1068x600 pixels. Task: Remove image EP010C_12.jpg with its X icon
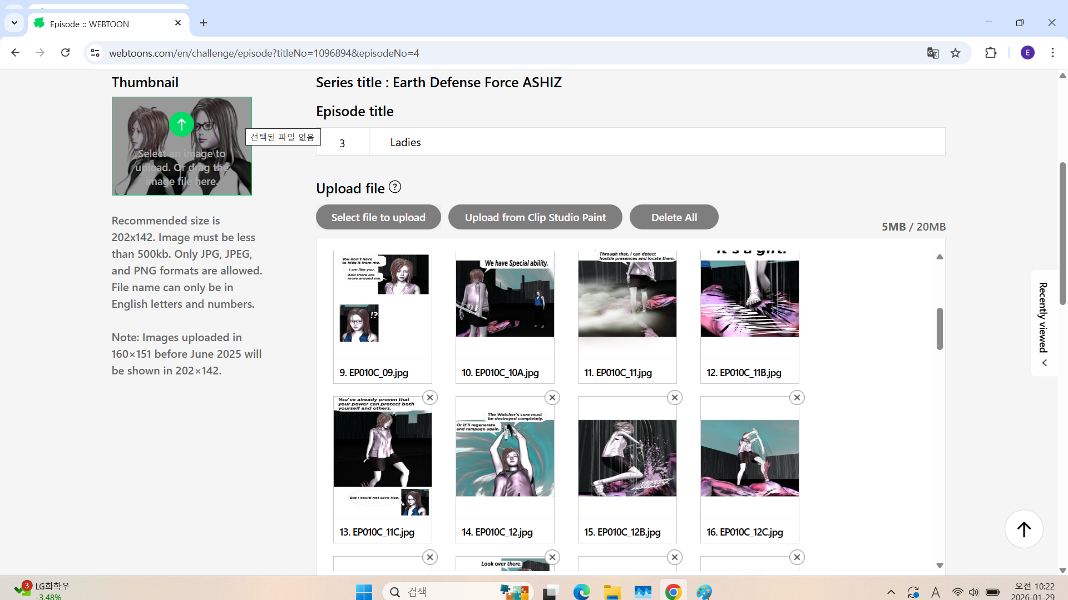coord(552,398)
